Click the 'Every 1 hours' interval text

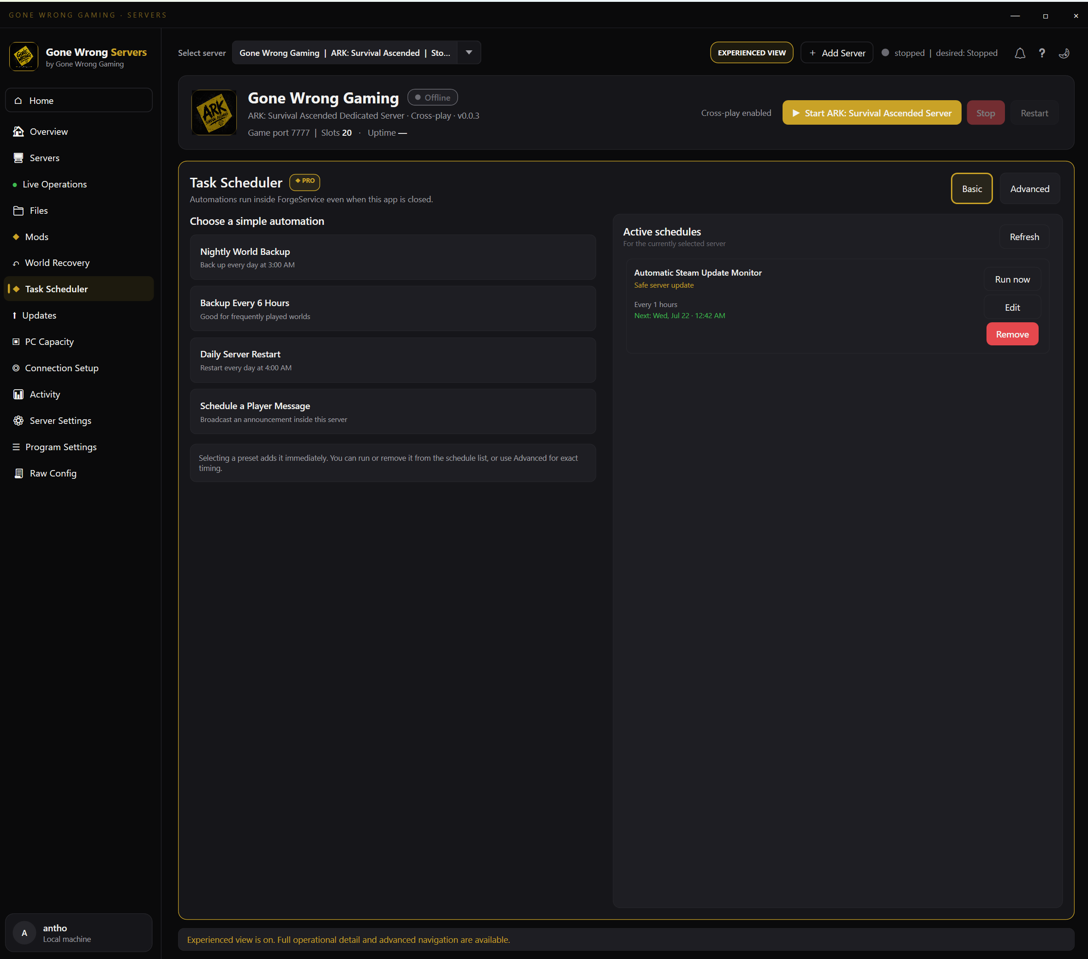pos(655,305)
